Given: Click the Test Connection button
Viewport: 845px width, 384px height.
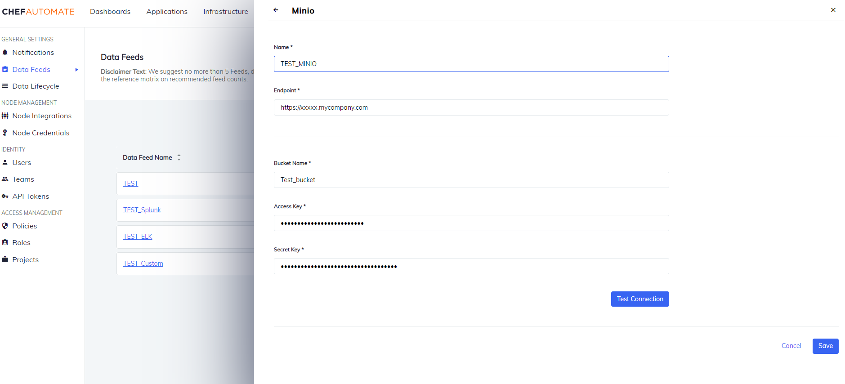Looking at the screenshot, I should [640, 299].
